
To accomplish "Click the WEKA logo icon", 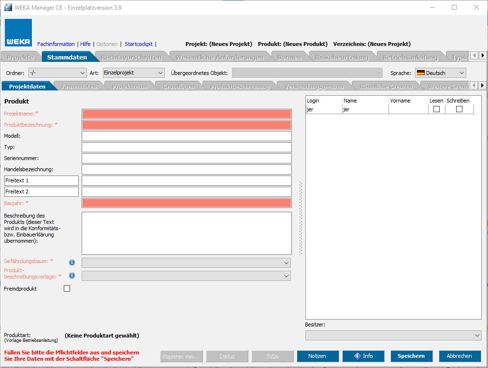I will (x=18, y=32).
